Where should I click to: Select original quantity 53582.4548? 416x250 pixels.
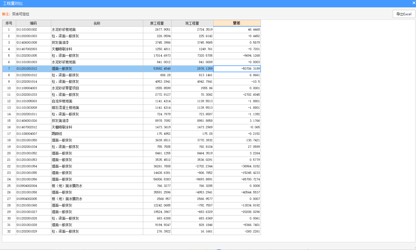(157, 69)
